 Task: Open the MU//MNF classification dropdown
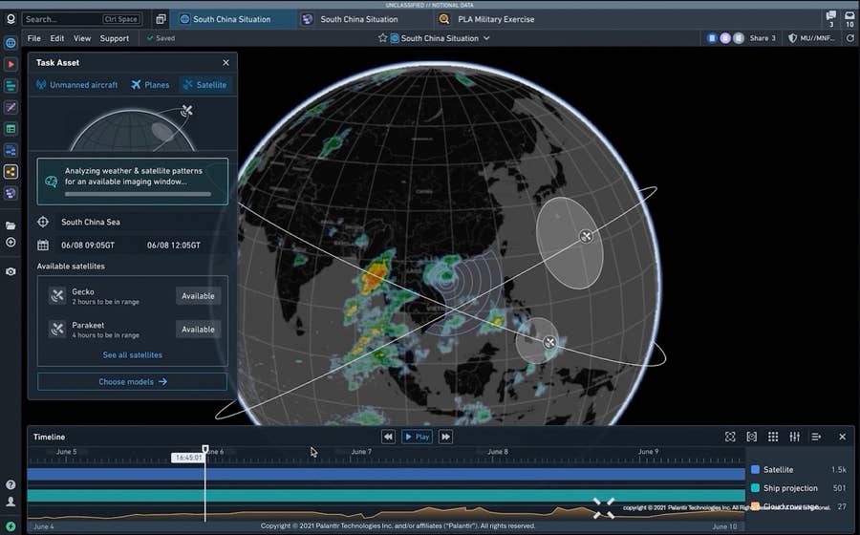click(x=811, y=38)
